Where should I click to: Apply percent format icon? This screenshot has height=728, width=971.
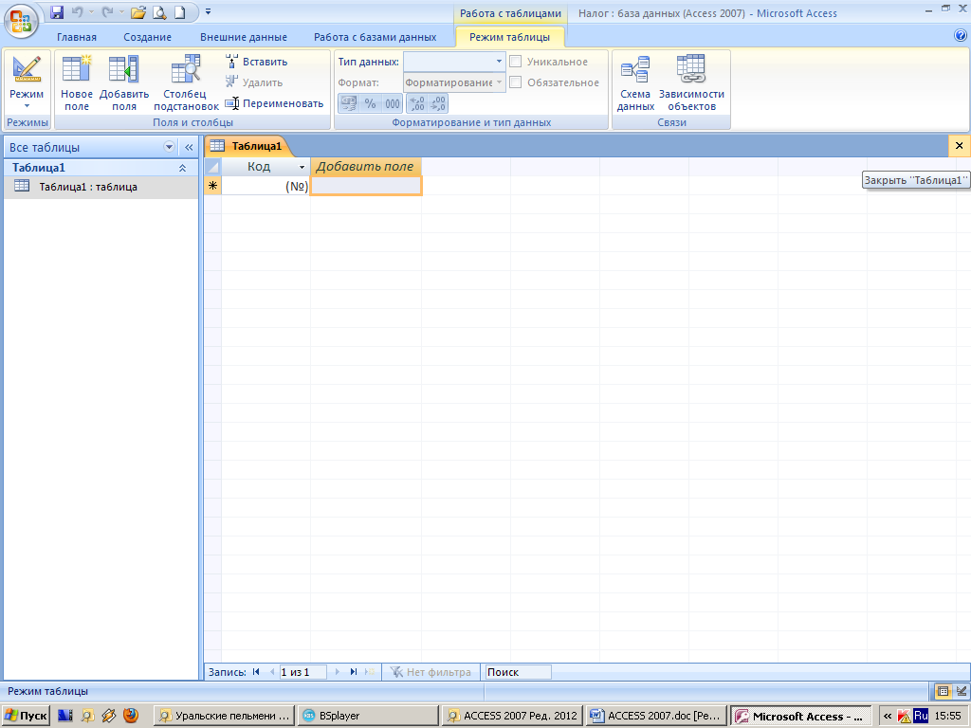370,103
